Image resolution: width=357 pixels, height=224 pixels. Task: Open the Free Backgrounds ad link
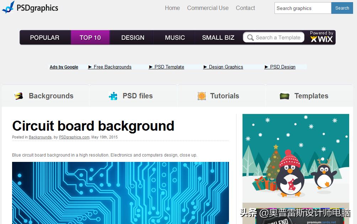click(110, 67)
